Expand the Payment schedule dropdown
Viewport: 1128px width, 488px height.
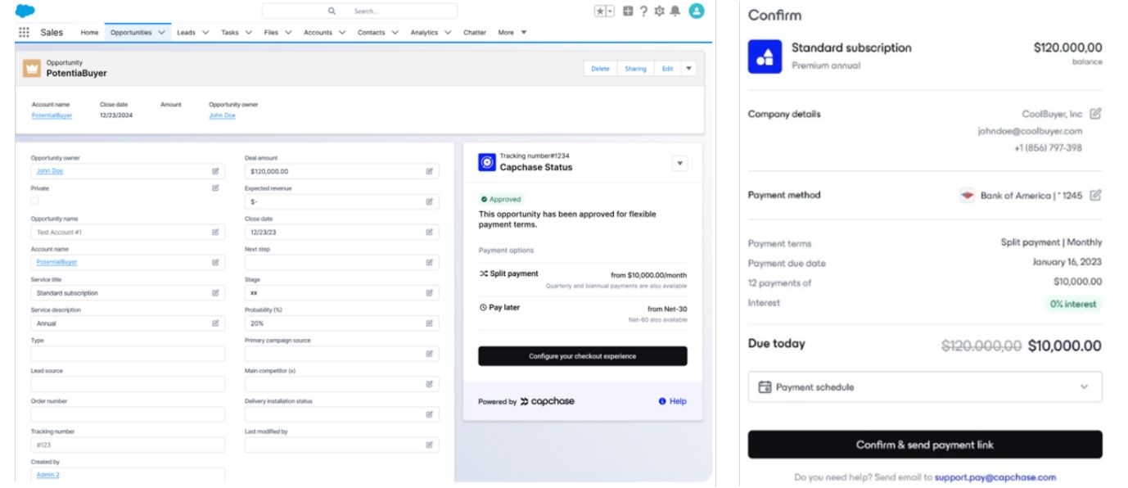click(x=925, y=386)
